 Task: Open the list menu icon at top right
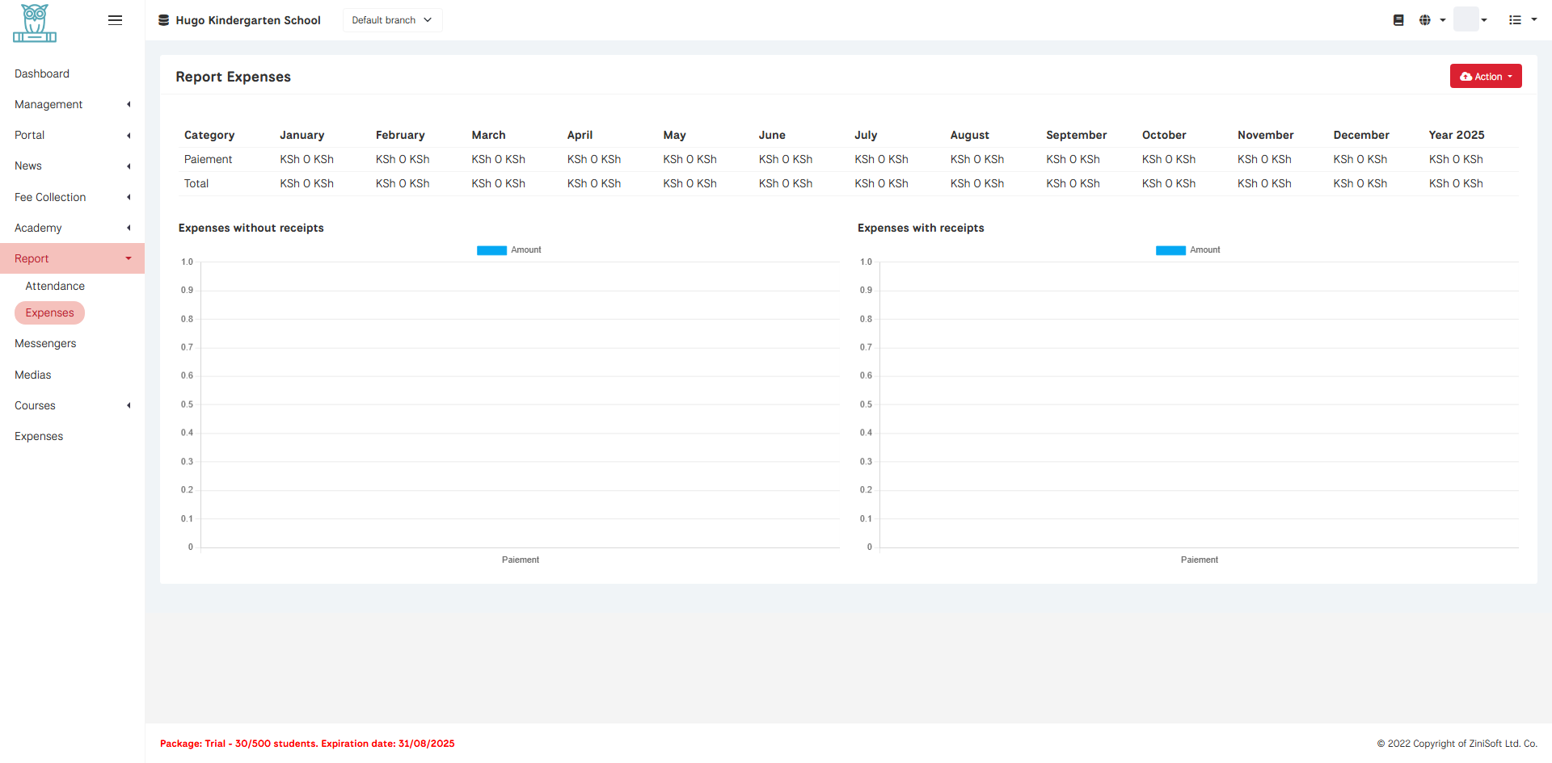[x=1521, y=20]
